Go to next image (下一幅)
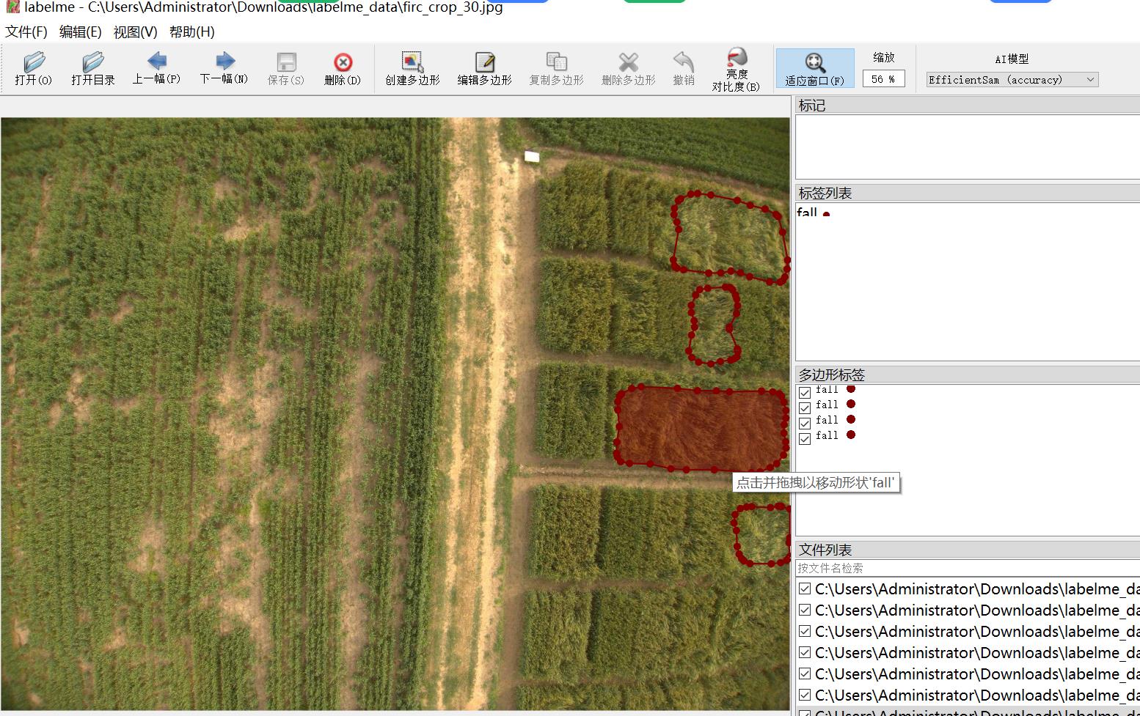This screenshot has width=1140, height=716. click(x=224, y=68)
